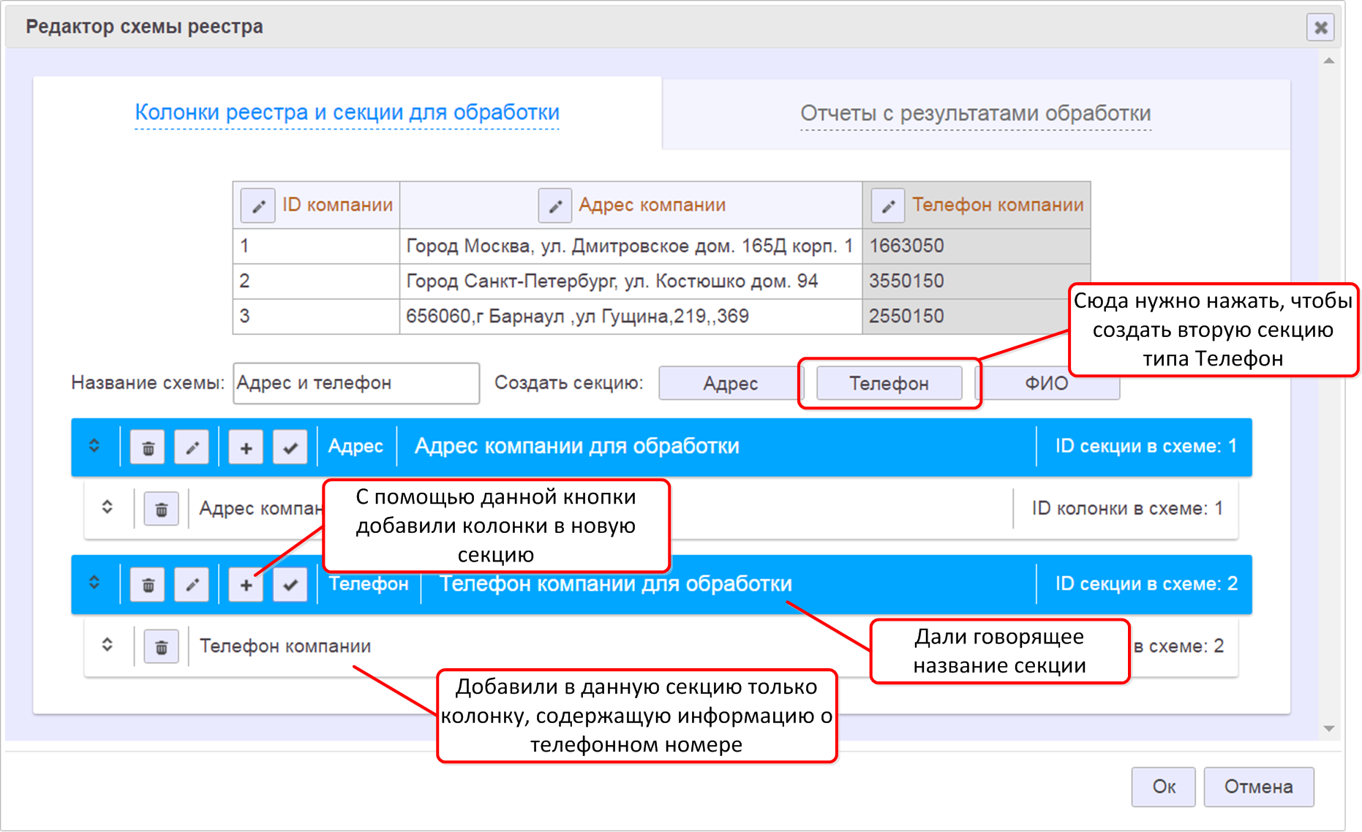Create a new ФИО section
This screenshot has width=1362, height=832.
(1047, 383)
